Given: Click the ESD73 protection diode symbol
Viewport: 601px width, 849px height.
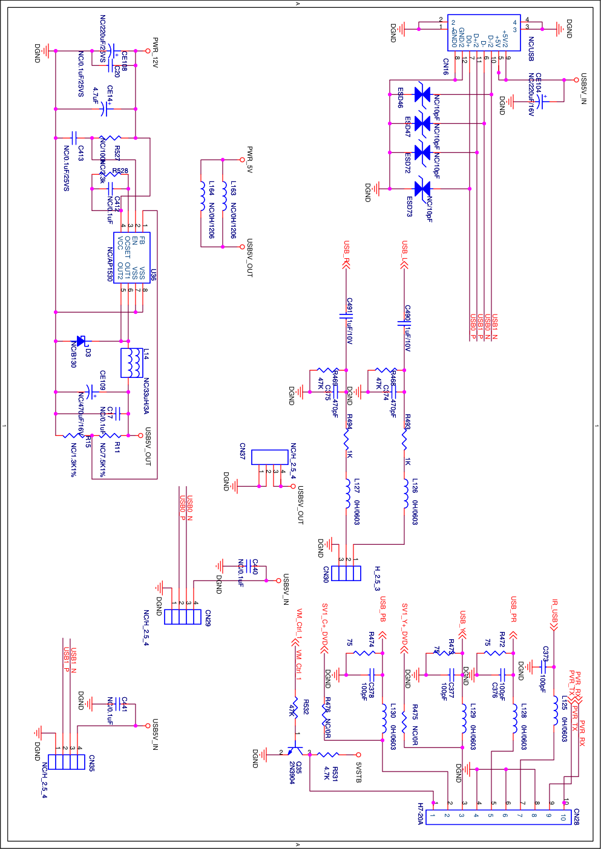Looking at the screenshot, I should [422, 189].
